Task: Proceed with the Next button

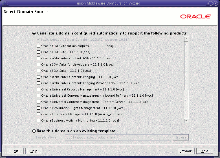Action: pos(205,151)
